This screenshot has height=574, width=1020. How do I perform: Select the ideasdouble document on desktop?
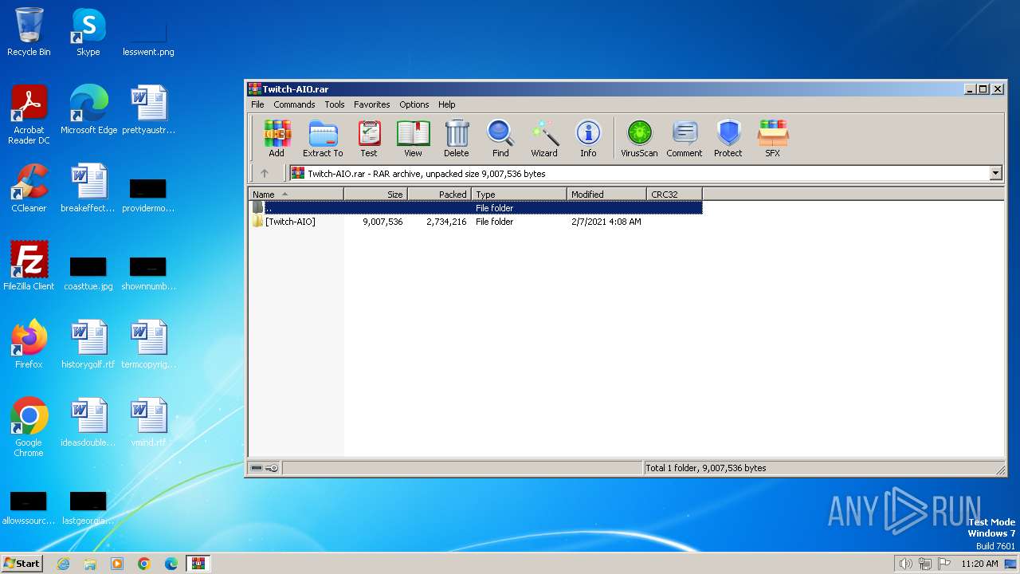88,423
